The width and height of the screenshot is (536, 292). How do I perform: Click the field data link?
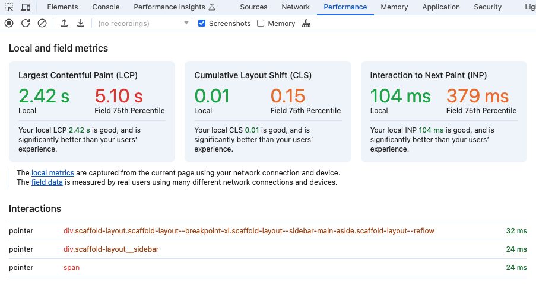click(x=47, y=182)
